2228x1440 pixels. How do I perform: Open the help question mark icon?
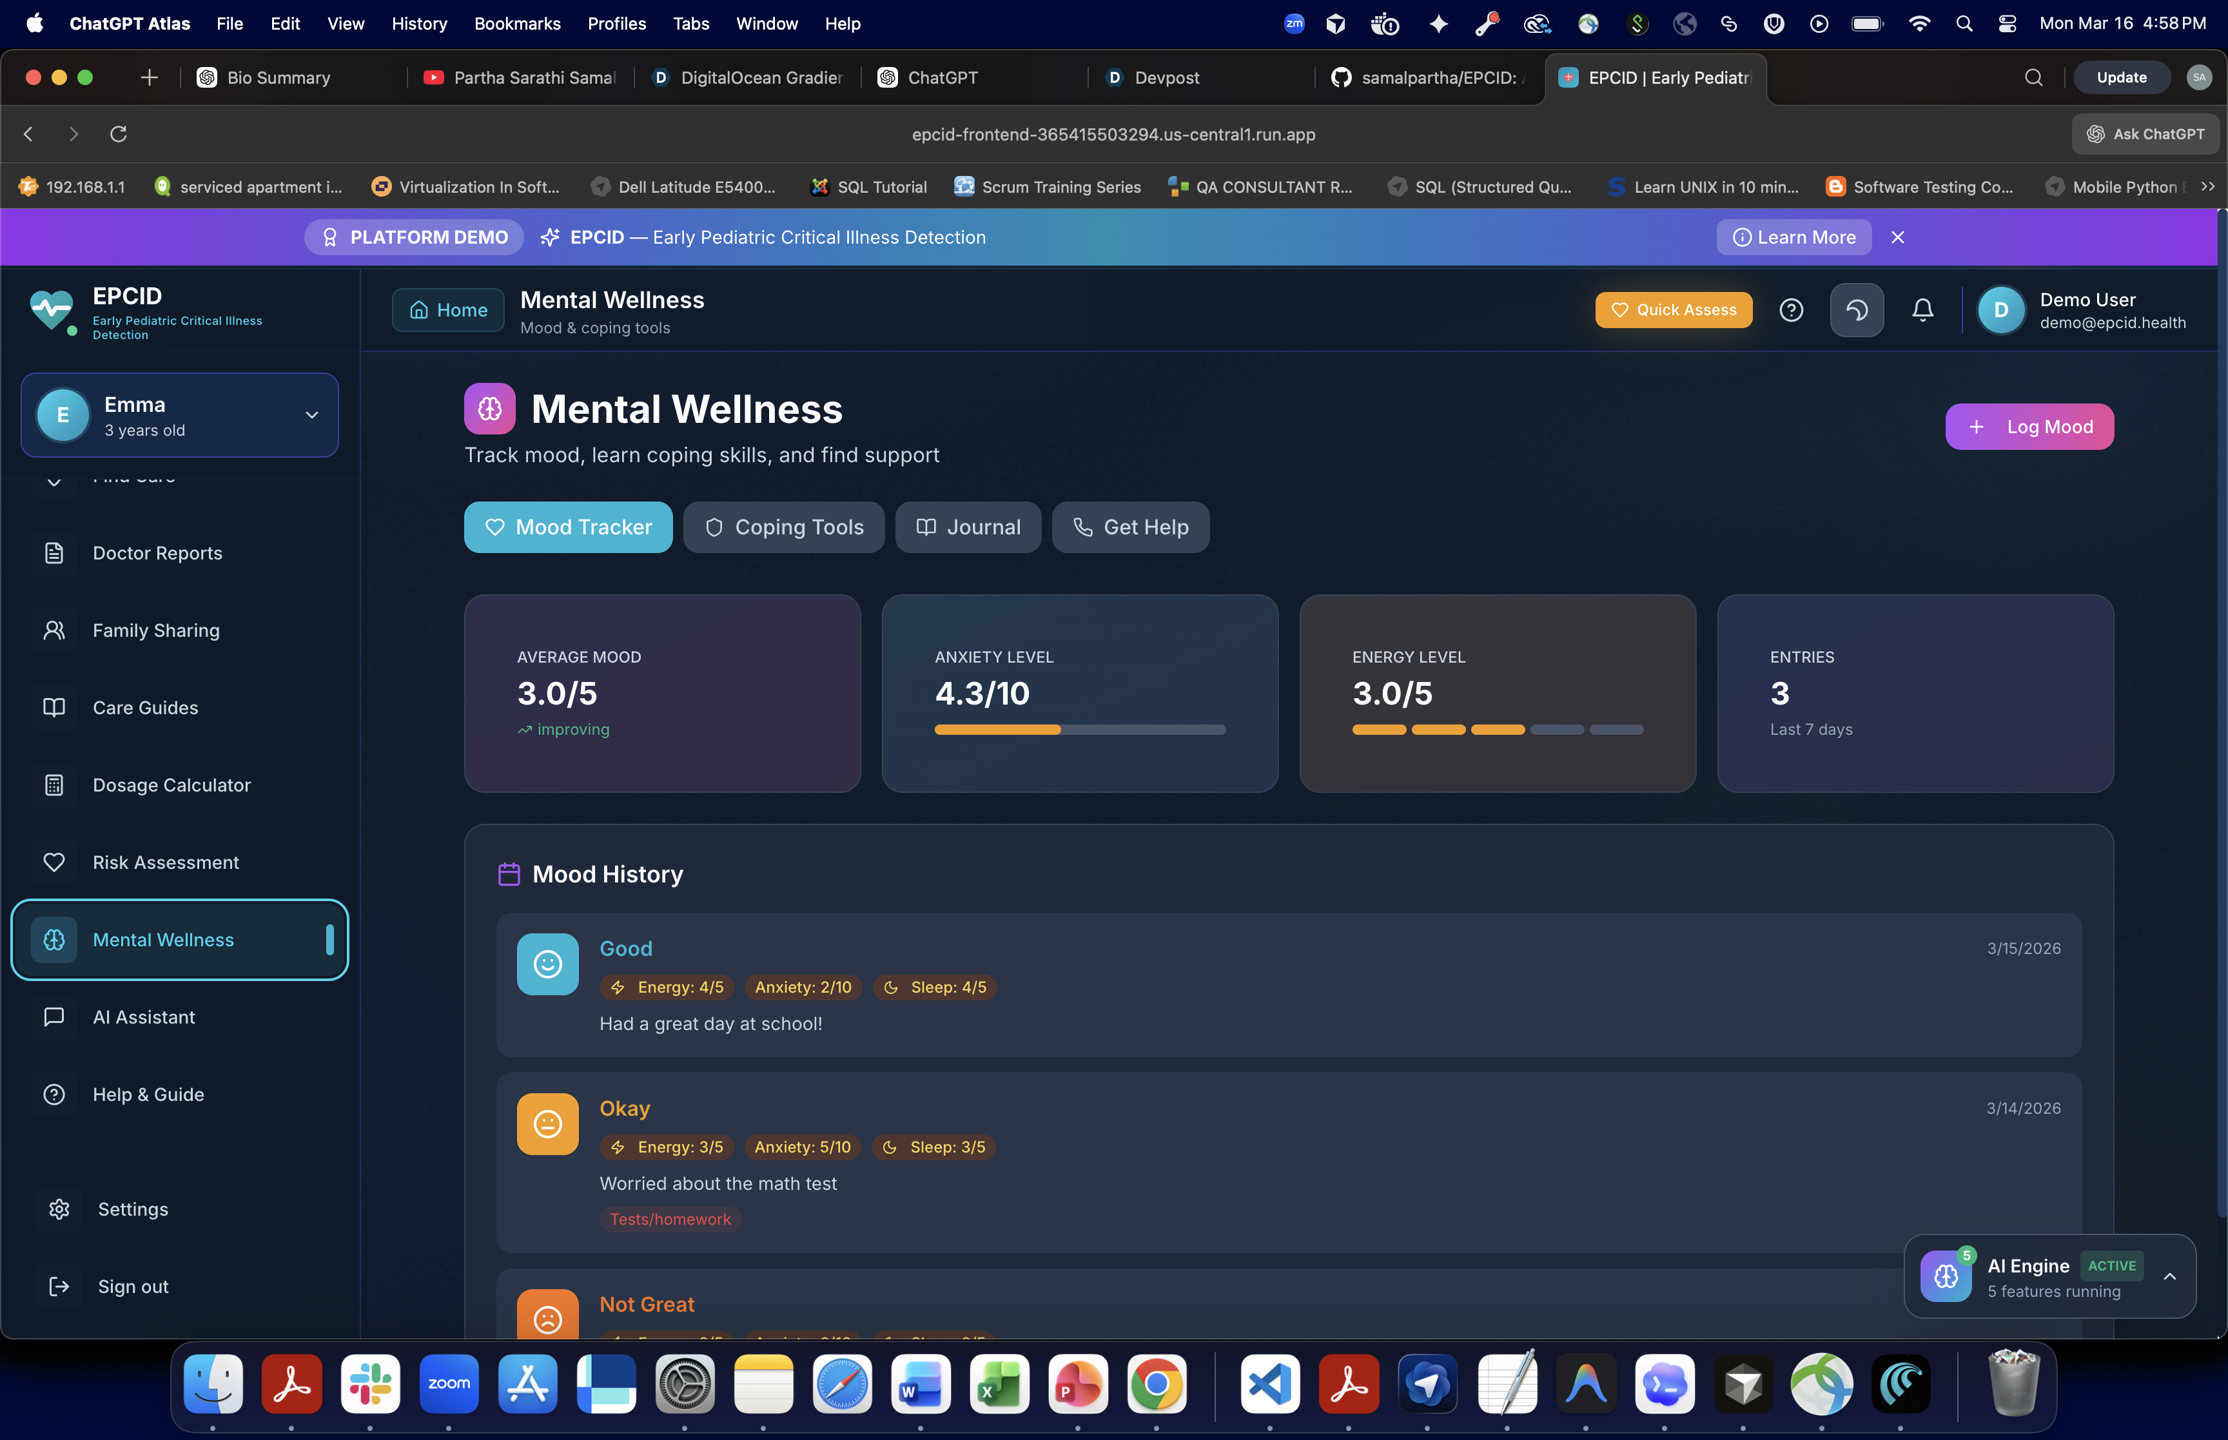(1790, 309)
